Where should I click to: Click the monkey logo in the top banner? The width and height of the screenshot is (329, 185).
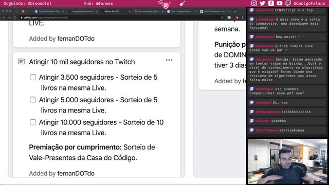pos(166,4)
